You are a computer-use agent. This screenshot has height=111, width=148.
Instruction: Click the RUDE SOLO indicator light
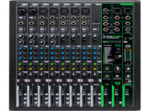(x=128, y=63)
